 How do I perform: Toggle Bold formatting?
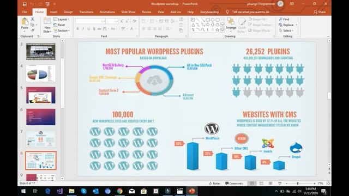(77, 29)
